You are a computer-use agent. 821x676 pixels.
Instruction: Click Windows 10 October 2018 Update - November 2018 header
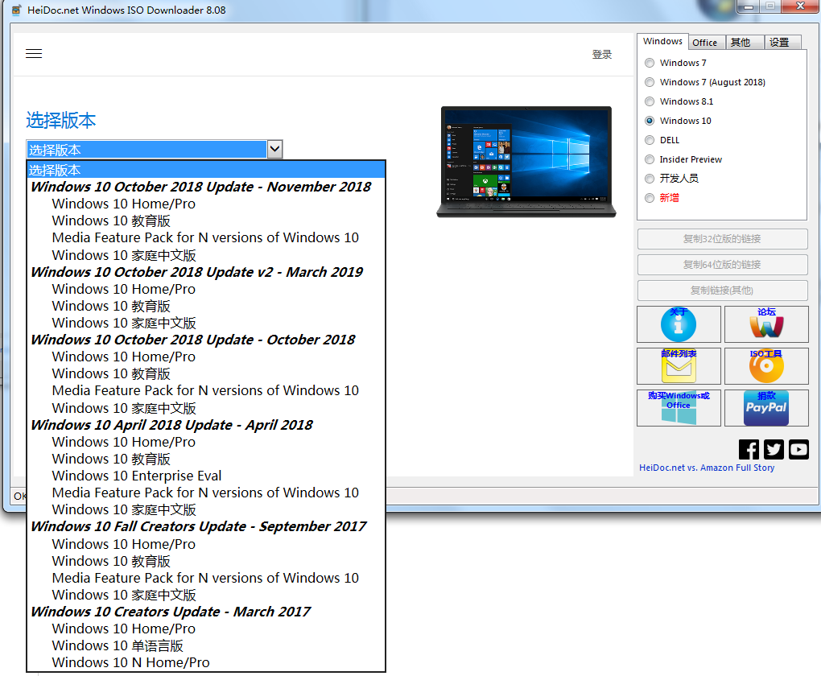point(206,187)
